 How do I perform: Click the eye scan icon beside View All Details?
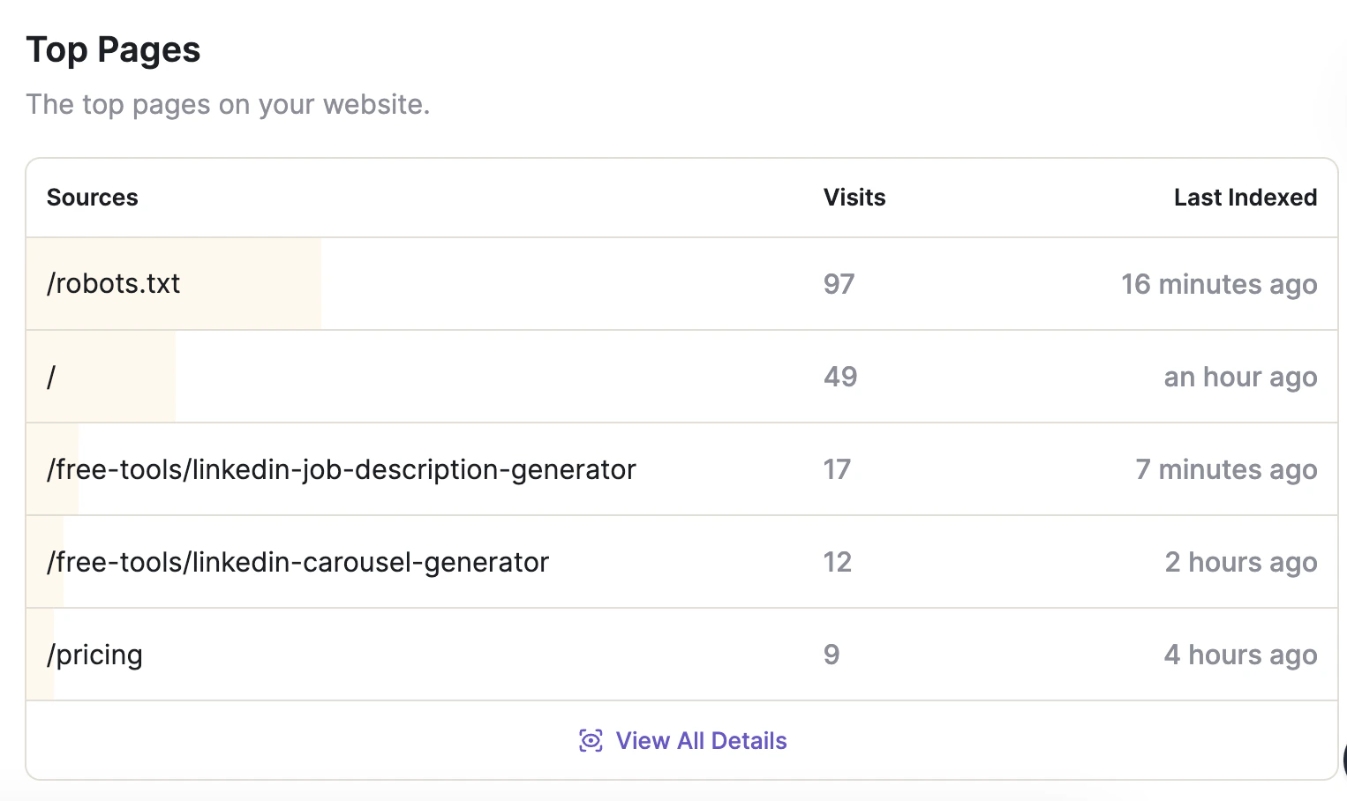point(591,740)
